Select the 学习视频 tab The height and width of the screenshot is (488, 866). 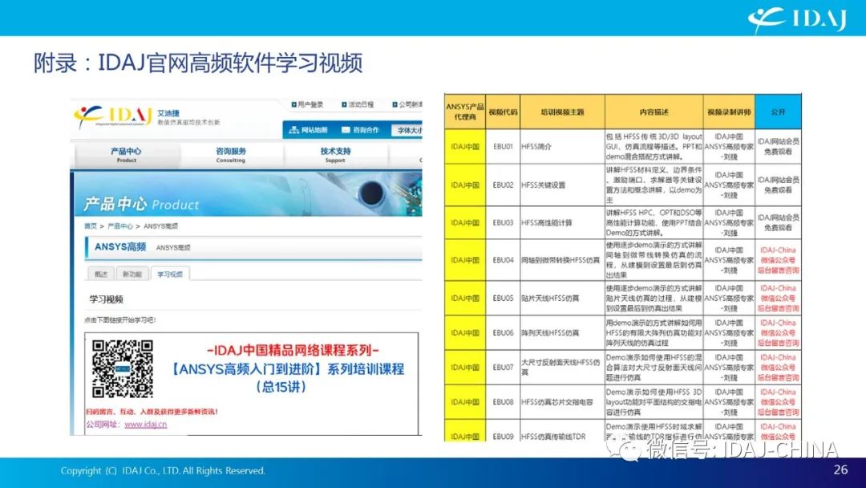point(170,274)
